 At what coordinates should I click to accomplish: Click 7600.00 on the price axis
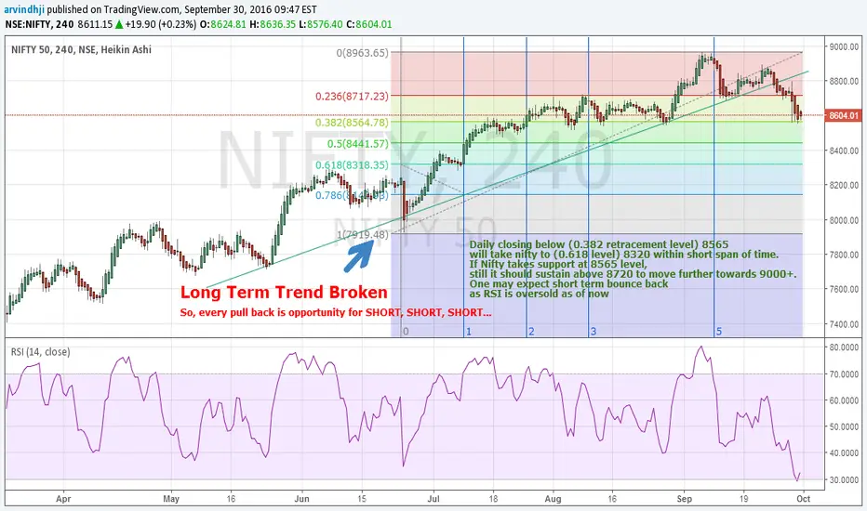coord(843,289)
